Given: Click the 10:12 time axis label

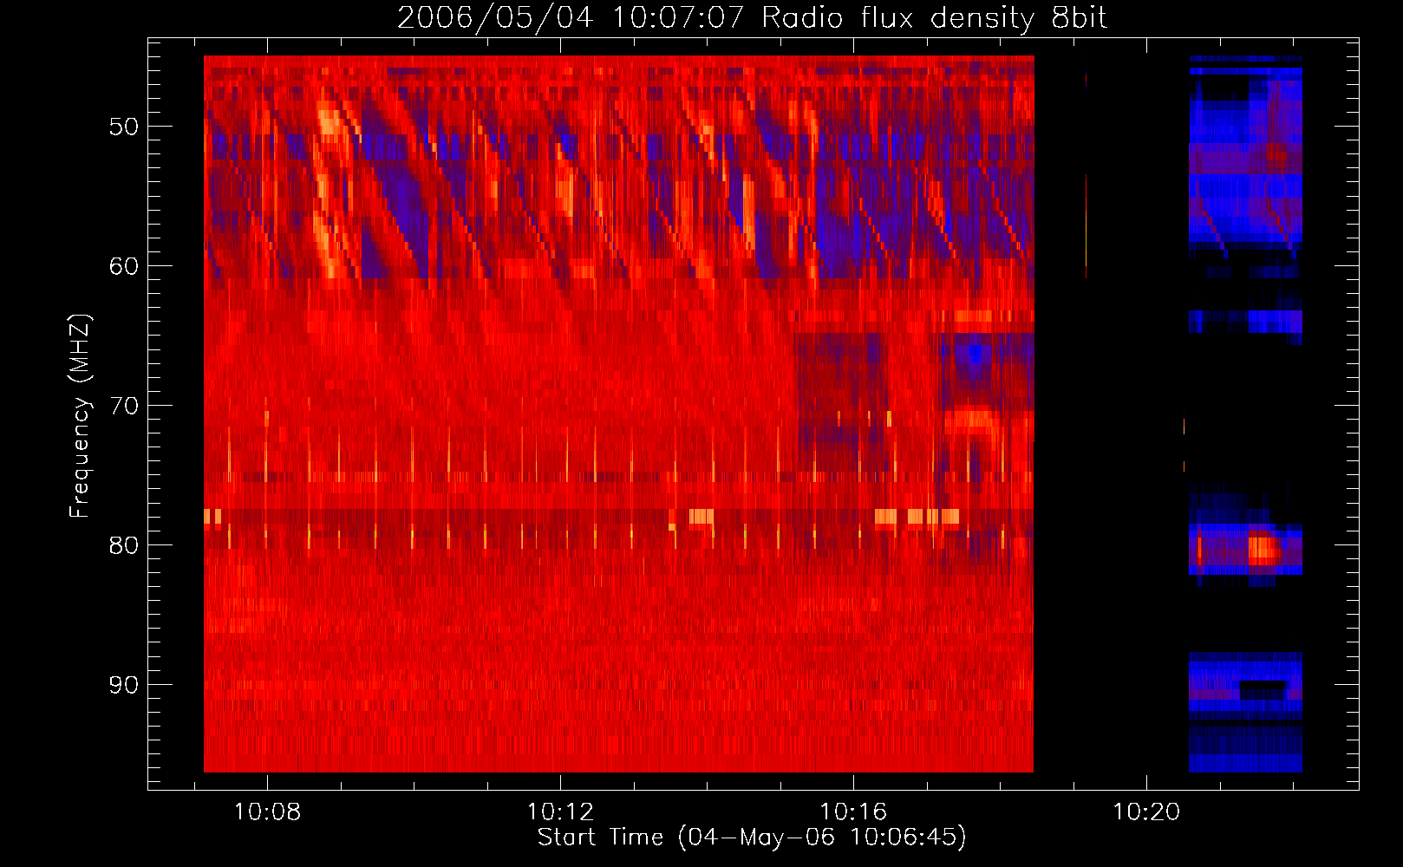Looking at the screenshot, I should 560,812.
